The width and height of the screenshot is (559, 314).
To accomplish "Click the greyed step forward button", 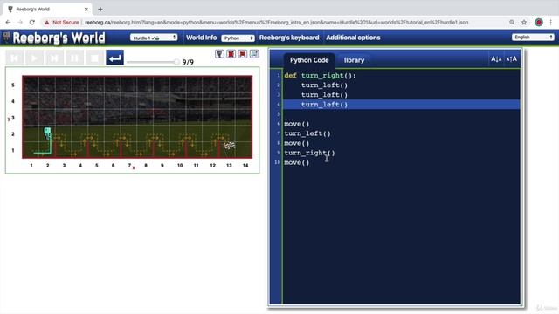I will tap(54, 58).
